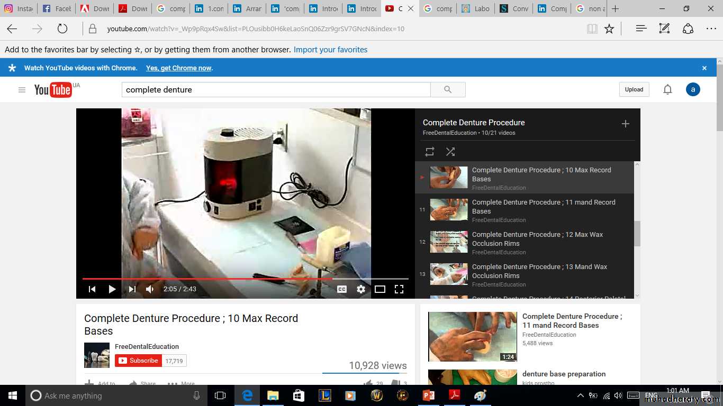Play the paused YouTube video
723x406 pixels.
(112, 289)
